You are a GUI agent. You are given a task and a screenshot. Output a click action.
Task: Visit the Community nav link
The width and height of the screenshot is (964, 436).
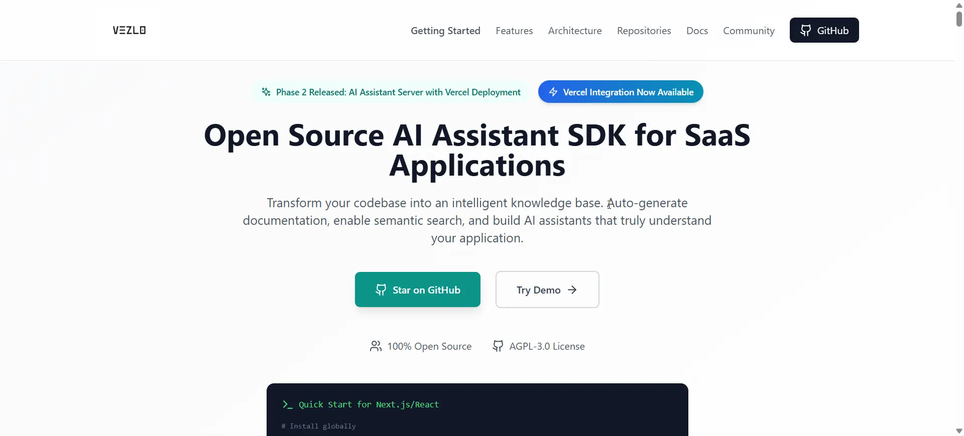[749, 31]
